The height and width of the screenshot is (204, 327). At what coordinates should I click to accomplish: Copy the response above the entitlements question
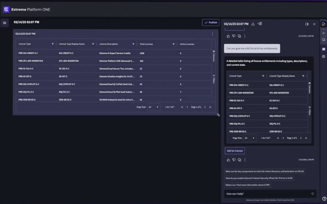(239, 36)
